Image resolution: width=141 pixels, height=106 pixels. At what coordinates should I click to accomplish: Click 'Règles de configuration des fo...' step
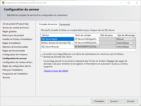pyautogui.click(x=17, y=66)
